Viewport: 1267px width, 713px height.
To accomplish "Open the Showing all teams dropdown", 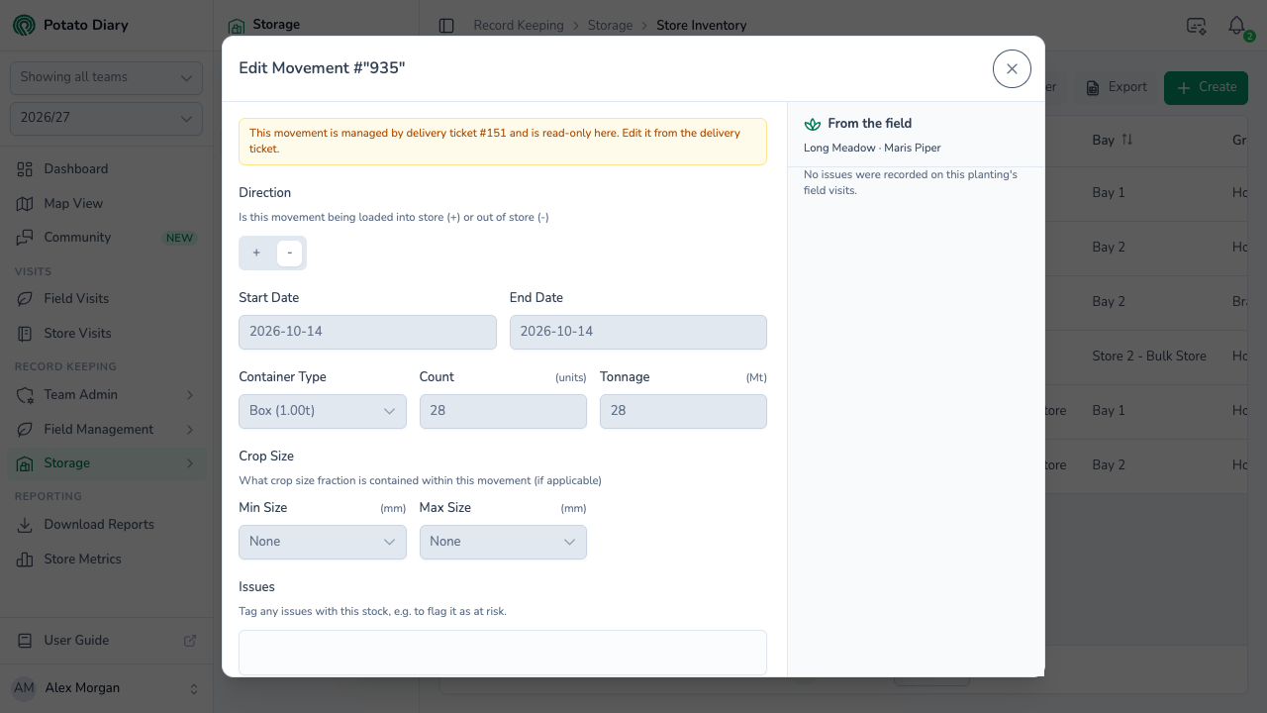I will (106, 78).
